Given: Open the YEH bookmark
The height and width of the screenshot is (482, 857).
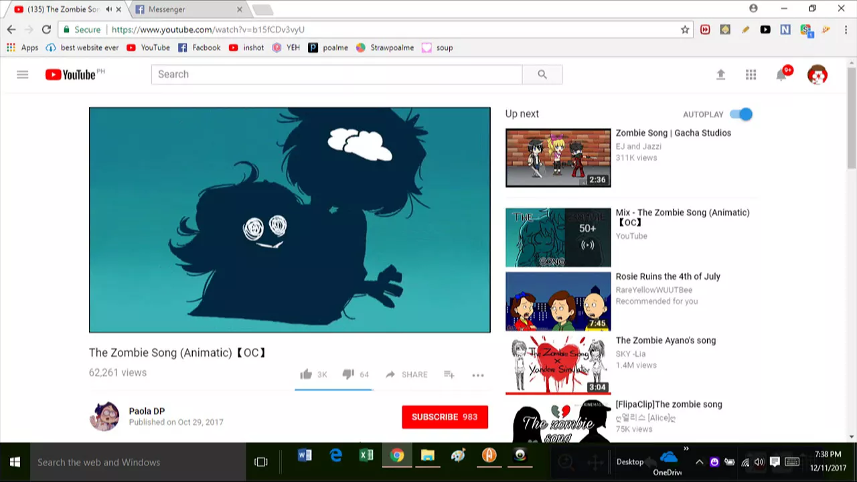Looking at the screenshot, I should 286,48.
